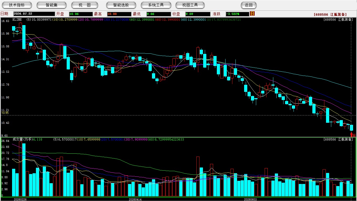This screenshot has width=357, height=201.
Task: Click the 智能选股 button
Action: [121, 5]
